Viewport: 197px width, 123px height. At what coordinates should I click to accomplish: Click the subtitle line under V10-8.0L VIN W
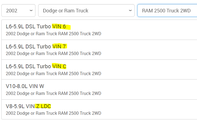[x=53, y=93]
